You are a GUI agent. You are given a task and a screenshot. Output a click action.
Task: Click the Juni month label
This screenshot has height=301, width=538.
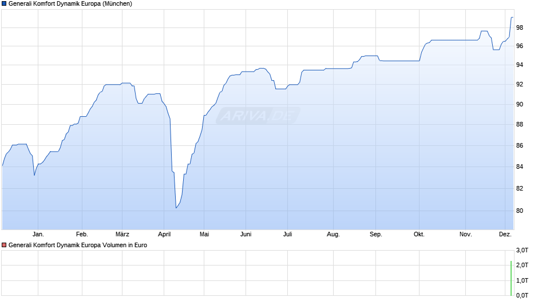246,234
